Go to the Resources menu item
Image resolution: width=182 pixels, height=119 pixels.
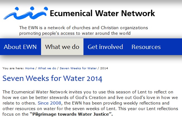click(x=146, y=47)
